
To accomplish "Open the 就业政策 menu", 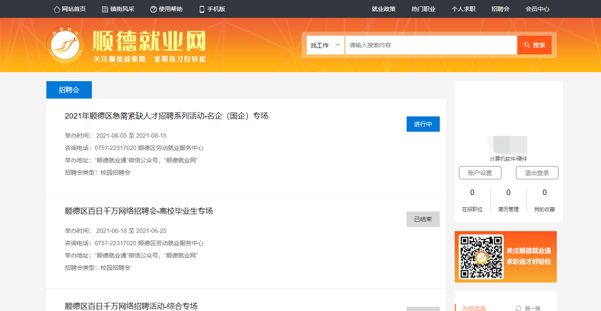I will [x=384, y=9].
